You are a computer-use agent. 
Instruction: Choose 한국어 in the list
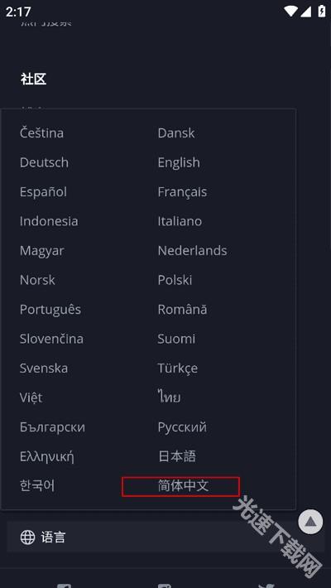[x=37, y=486]
